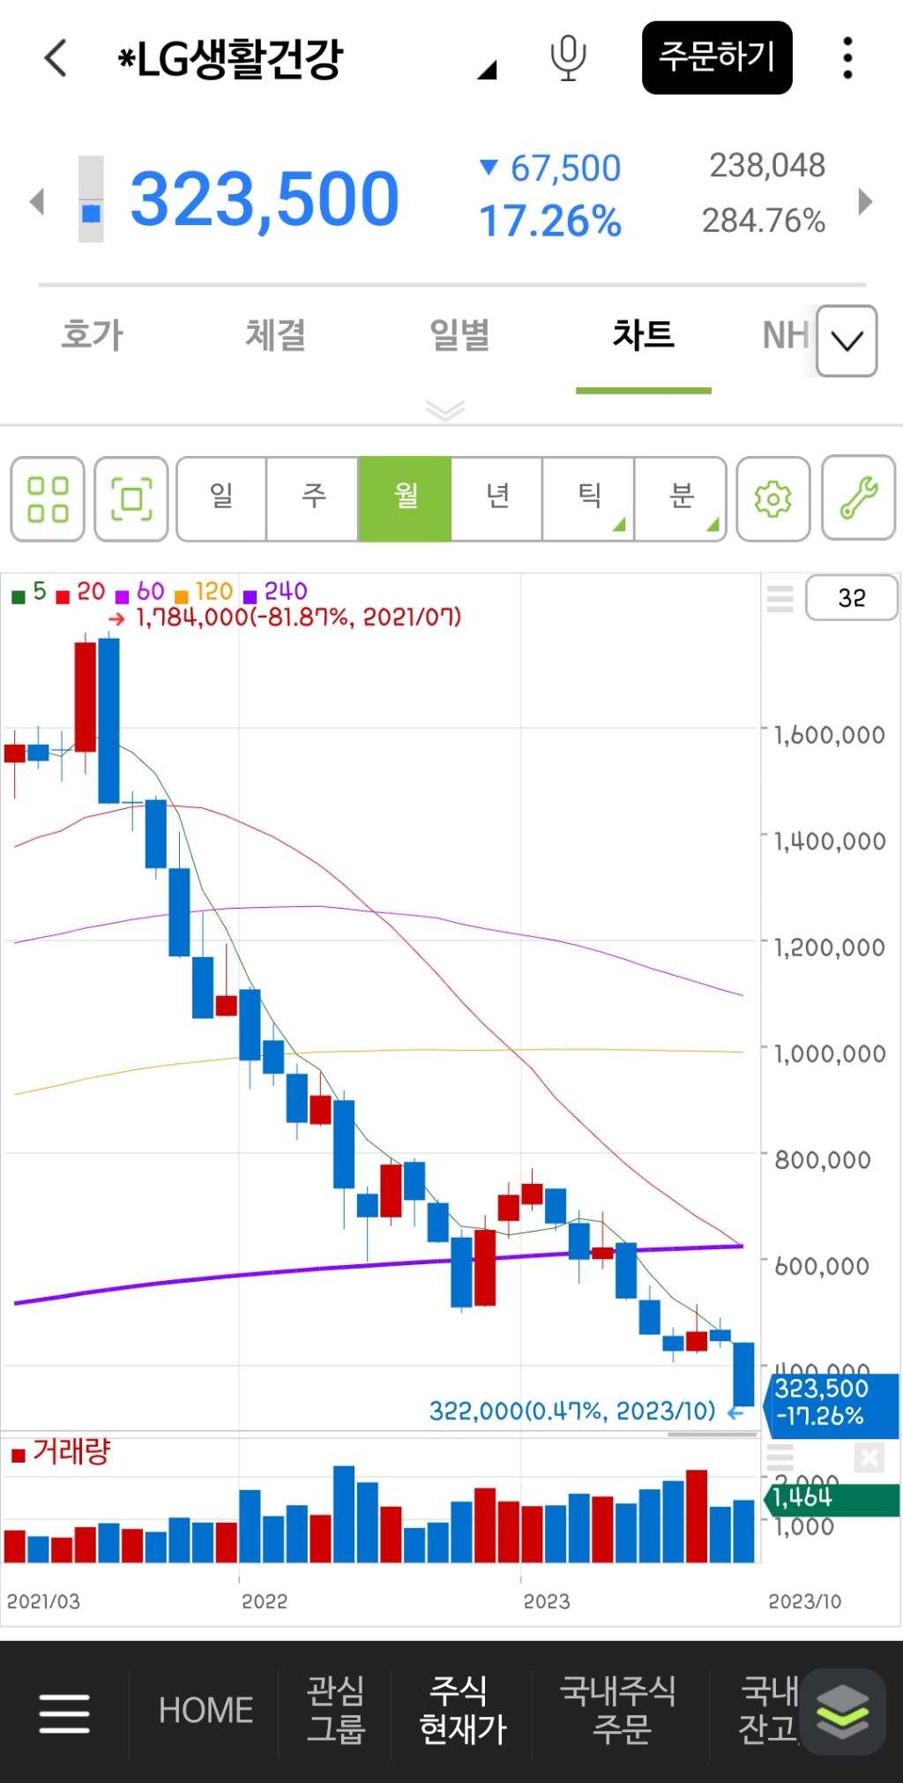The width and height of the screenshot is (903, 1783).
Task: Open the bottom hamburger main menu
Action: tap(64, 1712)
